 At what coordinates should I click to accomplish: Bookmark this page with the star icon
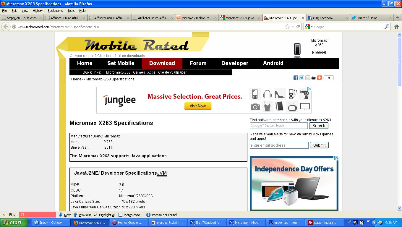point(287,27)
